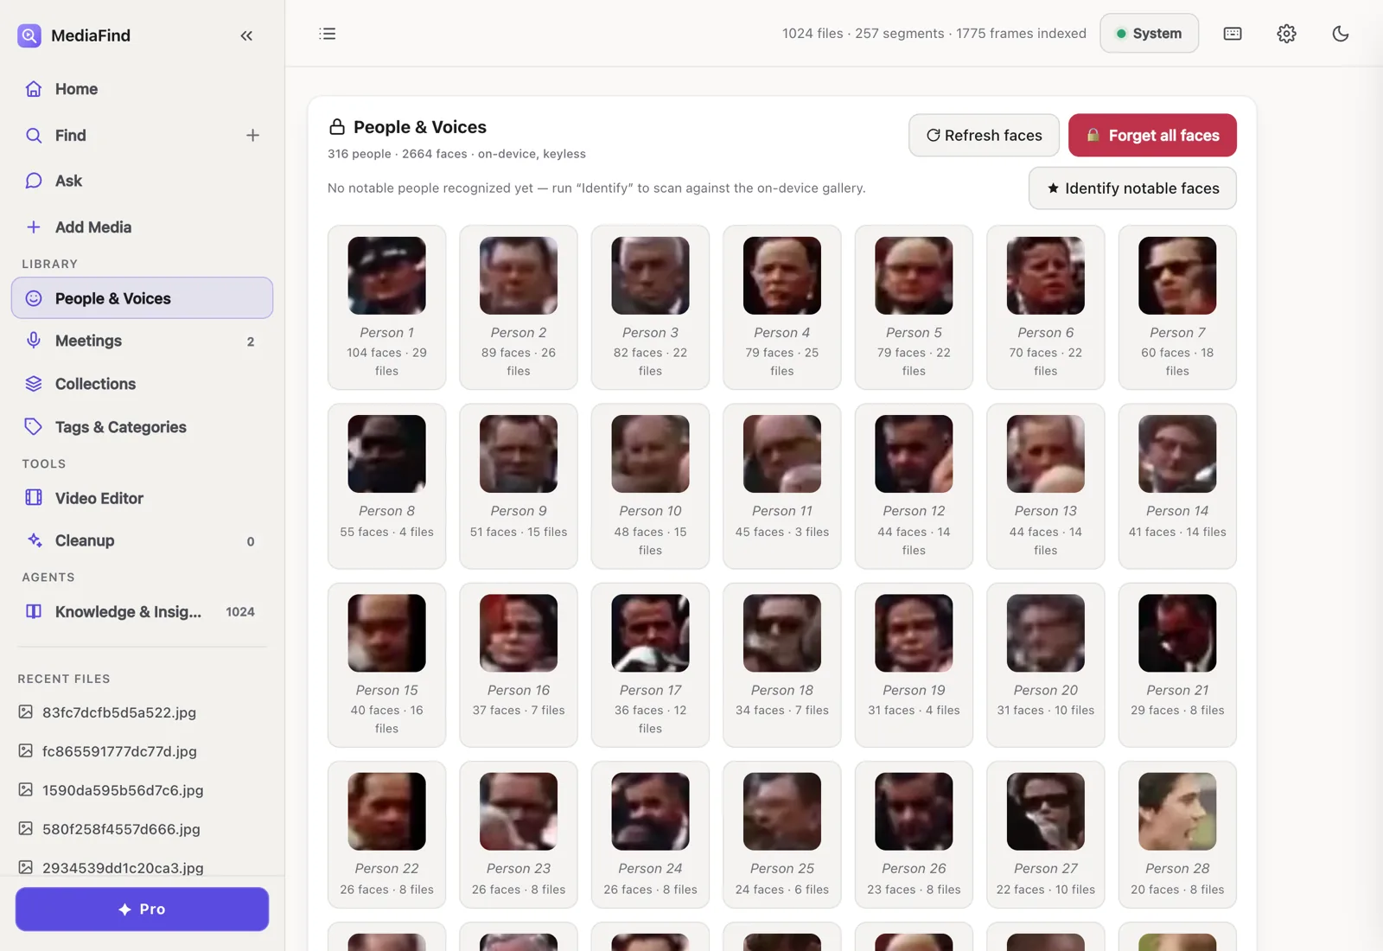1383x951 pixels.
Task: Open Person 5 face card
Action: pyautogui.click(x=914, y=308)
